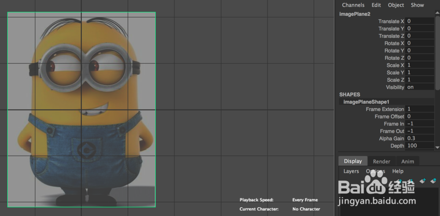Click the Playback Speed label
Image resolution: width=440 pixels, height=216 pixels.
click(257, 200)
